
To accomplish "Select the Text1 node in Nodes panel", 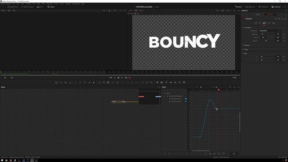I will pos(118,102).
